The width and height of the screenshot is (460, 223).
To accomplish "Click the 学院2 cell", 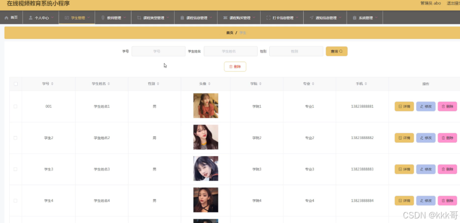I will pos(257,138).
